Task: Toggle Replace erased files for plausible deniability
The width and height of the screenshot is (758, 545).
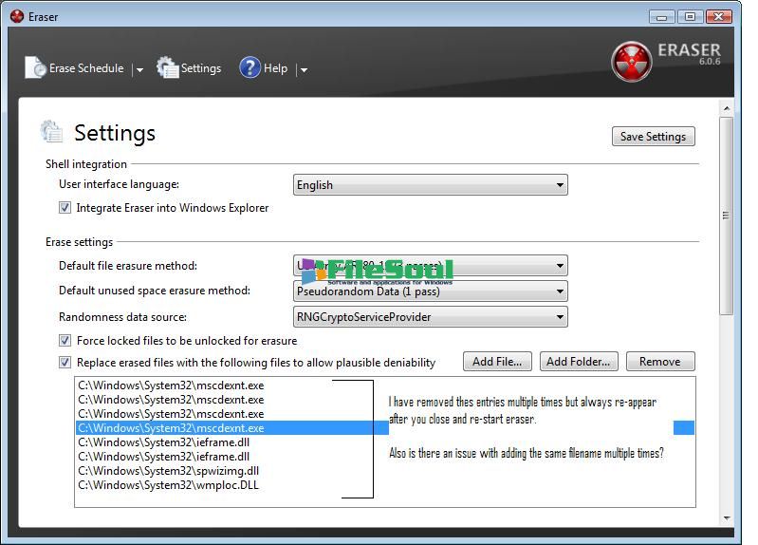Action: pos(65,362)
